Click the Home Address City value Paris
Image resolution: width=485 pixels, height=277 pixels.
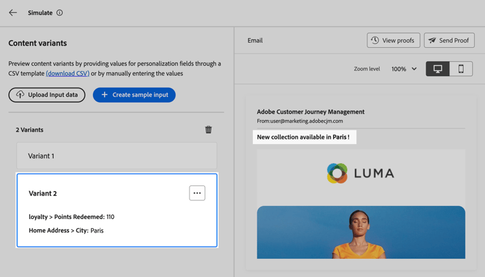pos(97,231)
